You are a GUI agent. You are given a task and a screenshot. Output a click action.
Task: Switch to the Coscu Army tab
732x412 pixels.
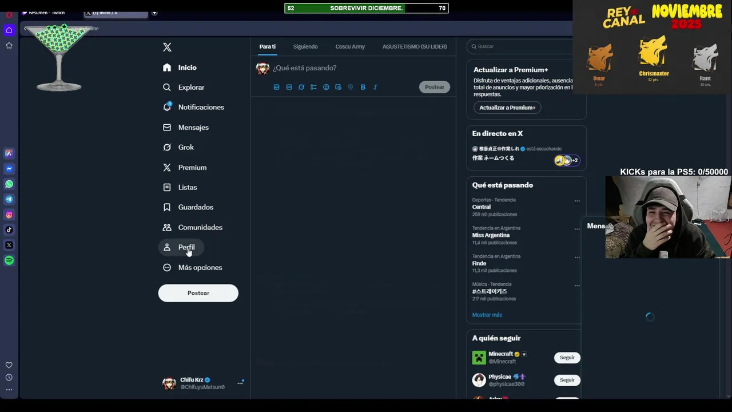(x=350, y=46)
